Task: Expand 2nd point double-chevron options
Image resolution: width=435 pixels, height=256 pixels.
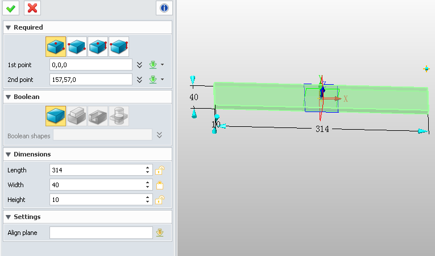Action: tap(139, 80)
